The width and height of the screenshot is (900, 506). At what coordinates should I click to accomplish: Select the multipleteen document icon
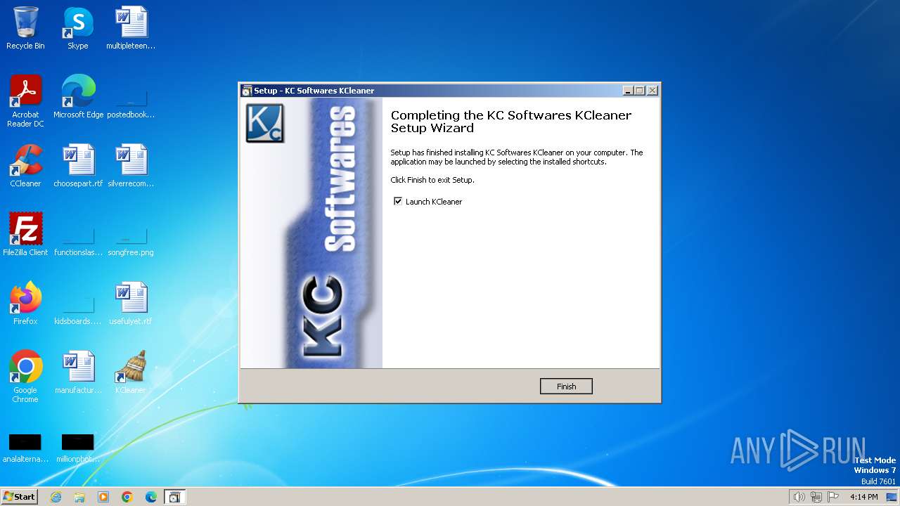[131, 28]
